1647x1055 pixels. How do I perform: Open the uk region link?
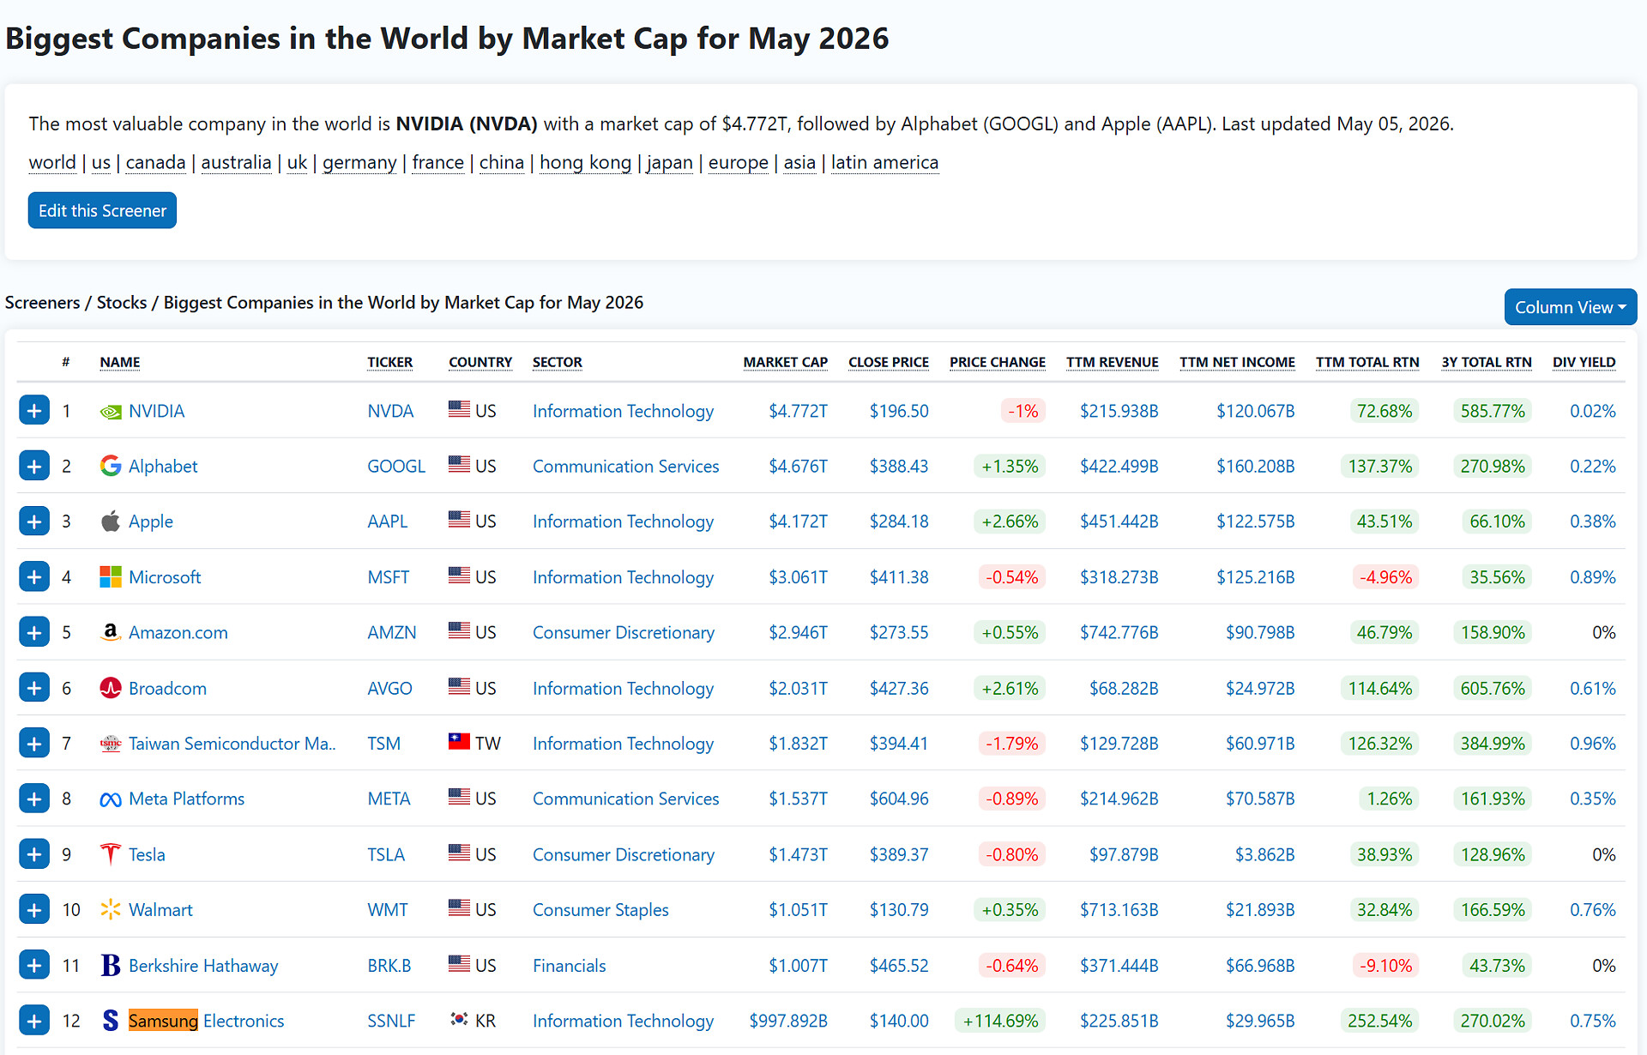[297, 163]
